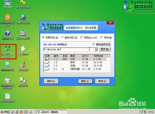This screenshot has width=155, height=114.
Task: Expand the image path dropdown arrow
Action: (96, 49)
